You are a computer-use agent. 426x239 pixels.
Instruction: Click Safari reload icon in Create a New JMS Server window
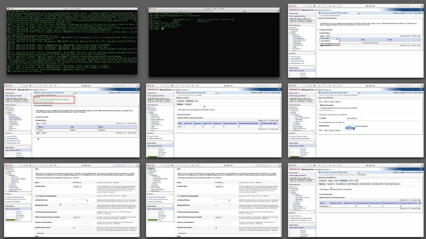[x=396, y=86]
